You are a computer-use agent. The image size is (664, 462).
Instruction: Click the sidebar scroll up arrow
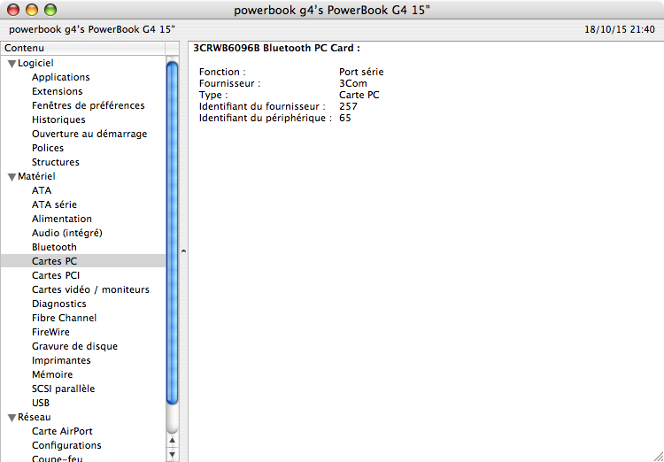tap(172, 441)
